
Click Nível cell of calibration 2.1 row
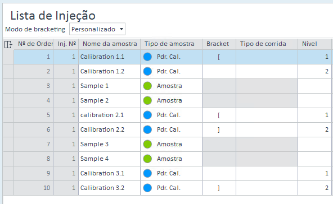tap(315, 115)
